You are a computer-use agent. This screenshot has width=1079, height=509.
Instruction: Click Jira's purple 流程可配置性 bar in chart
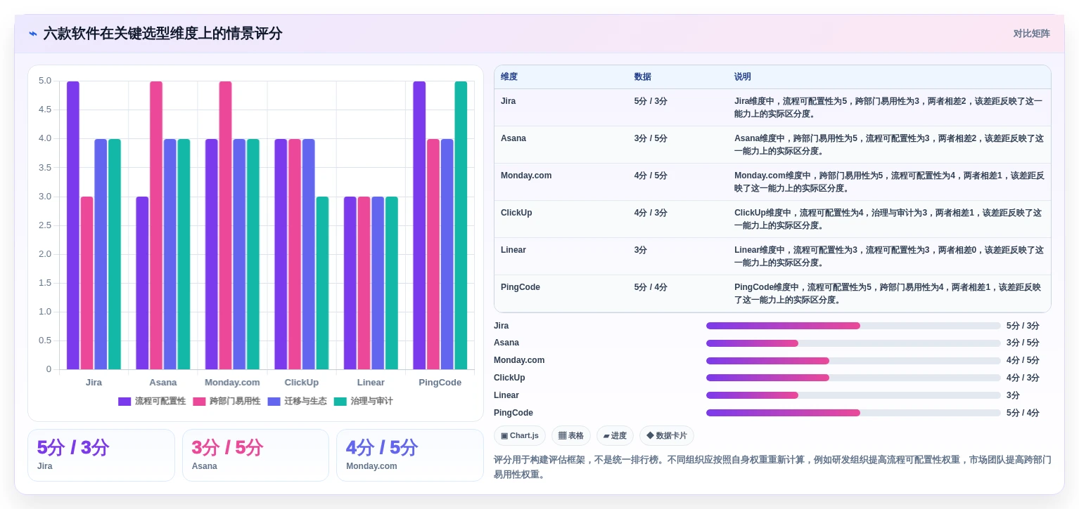click(73, 225)
